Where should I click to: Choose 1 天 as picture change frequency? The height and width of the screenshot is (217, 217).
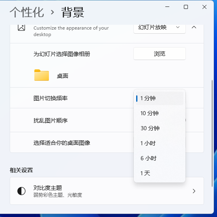160,173
